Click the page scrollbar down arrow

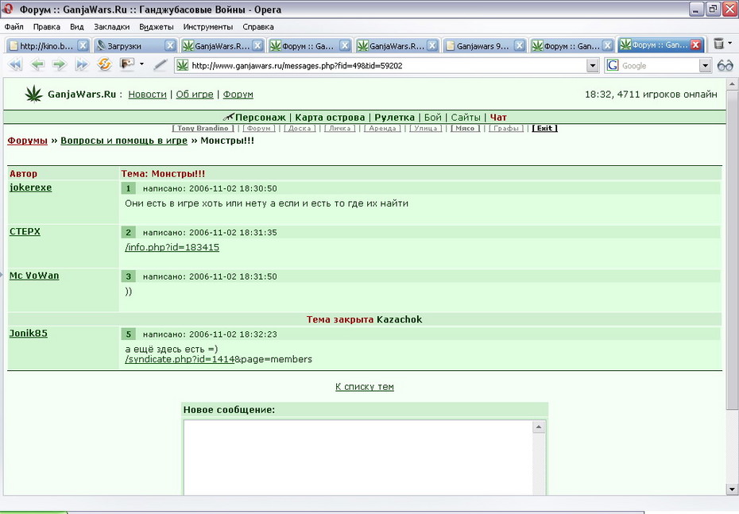(733, 489)
